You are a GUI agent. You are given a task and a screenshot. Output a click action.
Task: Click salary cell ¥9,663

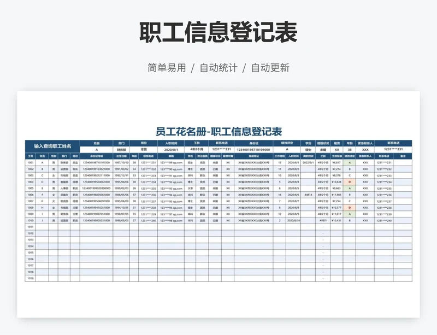[x=336, y=189]
